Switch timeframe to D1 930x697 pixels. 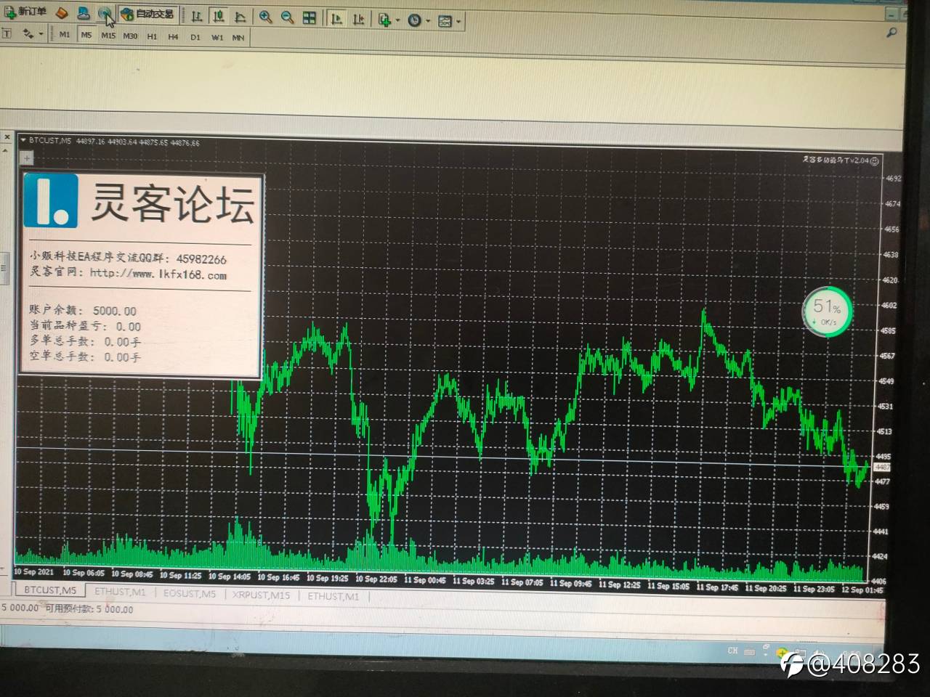(x=195, y=37)
